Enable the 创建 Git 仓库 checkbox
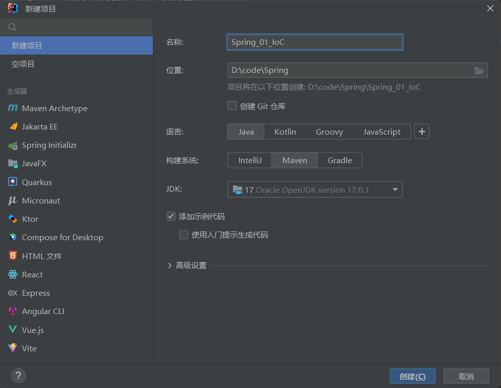501x388 pixels. 232,106
